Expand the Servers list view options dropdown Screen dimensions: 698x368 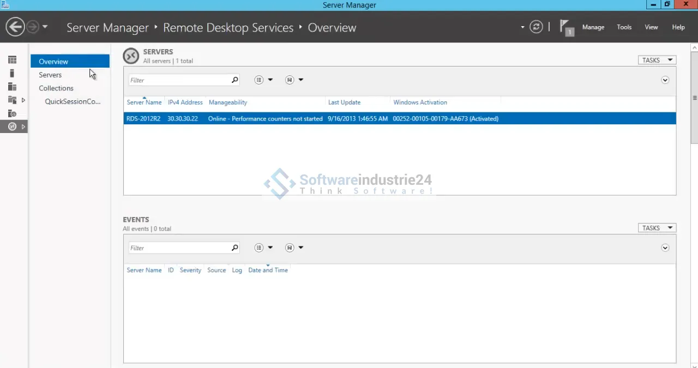coord(263,80)
